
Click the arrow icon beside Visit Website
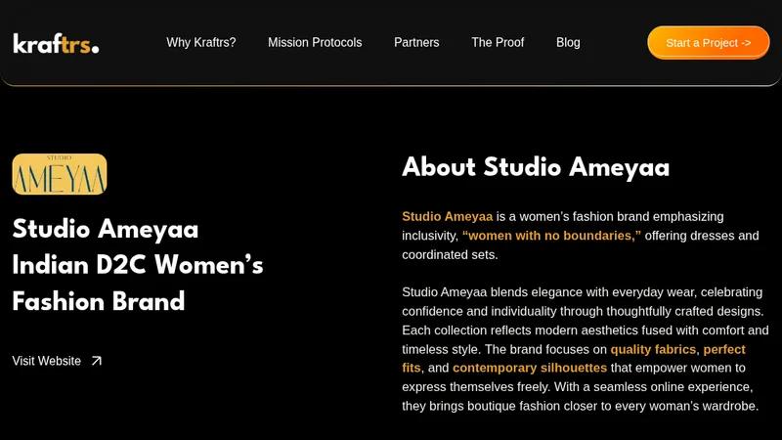96,361
